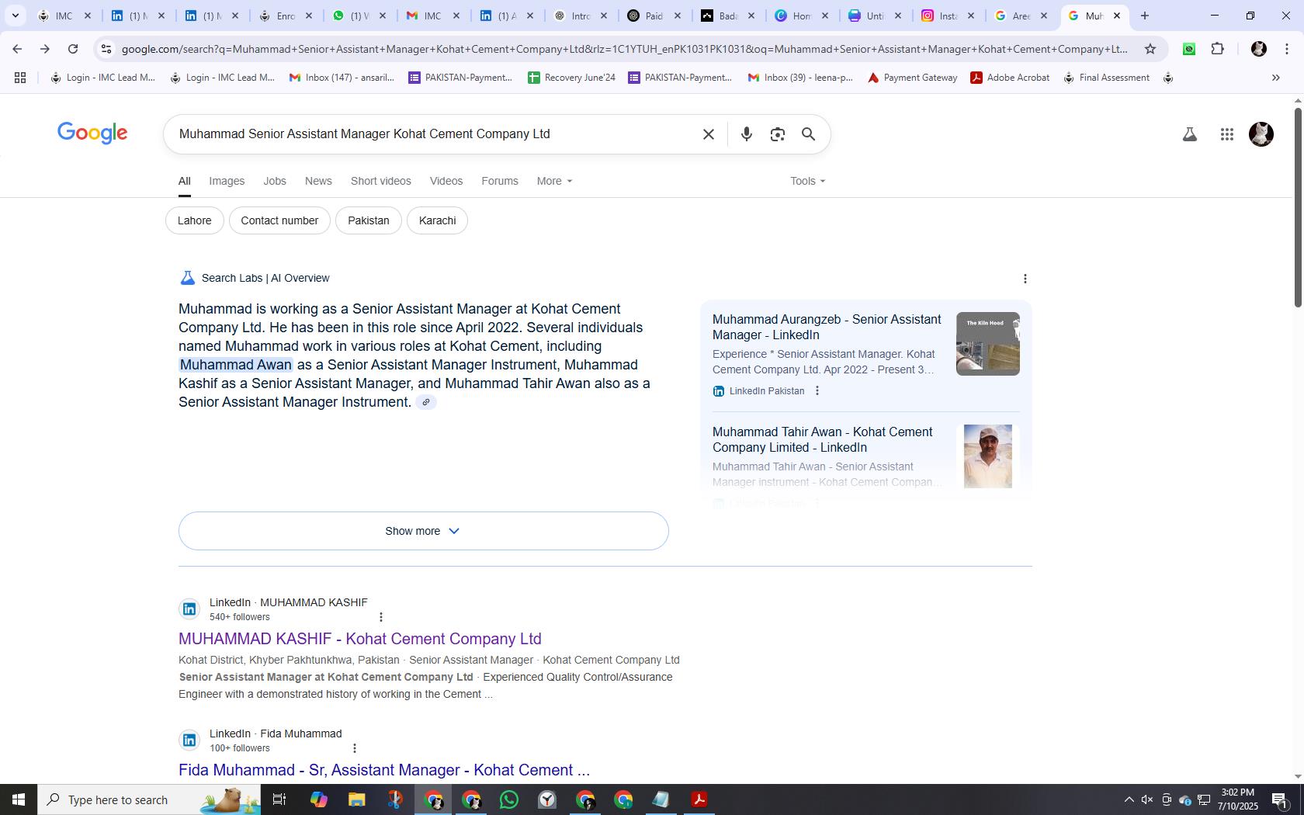Open AI Overview three-dot options
1304x815 pixels.
click(x=1025, y=279)
